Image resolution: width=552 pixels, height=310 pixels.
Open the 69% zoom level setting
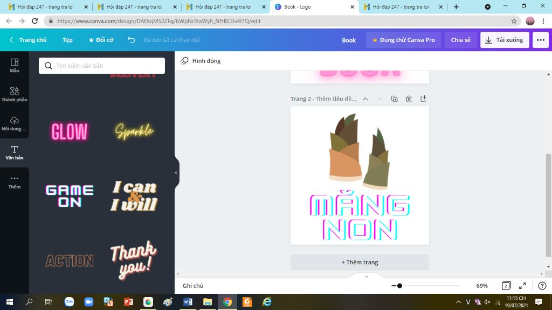[482, 286]
